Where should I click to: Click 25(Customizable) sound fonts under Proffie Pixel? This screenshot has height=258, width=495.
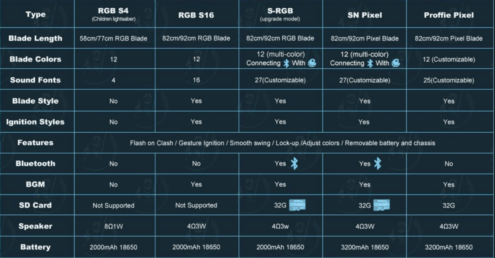[448, 80]
